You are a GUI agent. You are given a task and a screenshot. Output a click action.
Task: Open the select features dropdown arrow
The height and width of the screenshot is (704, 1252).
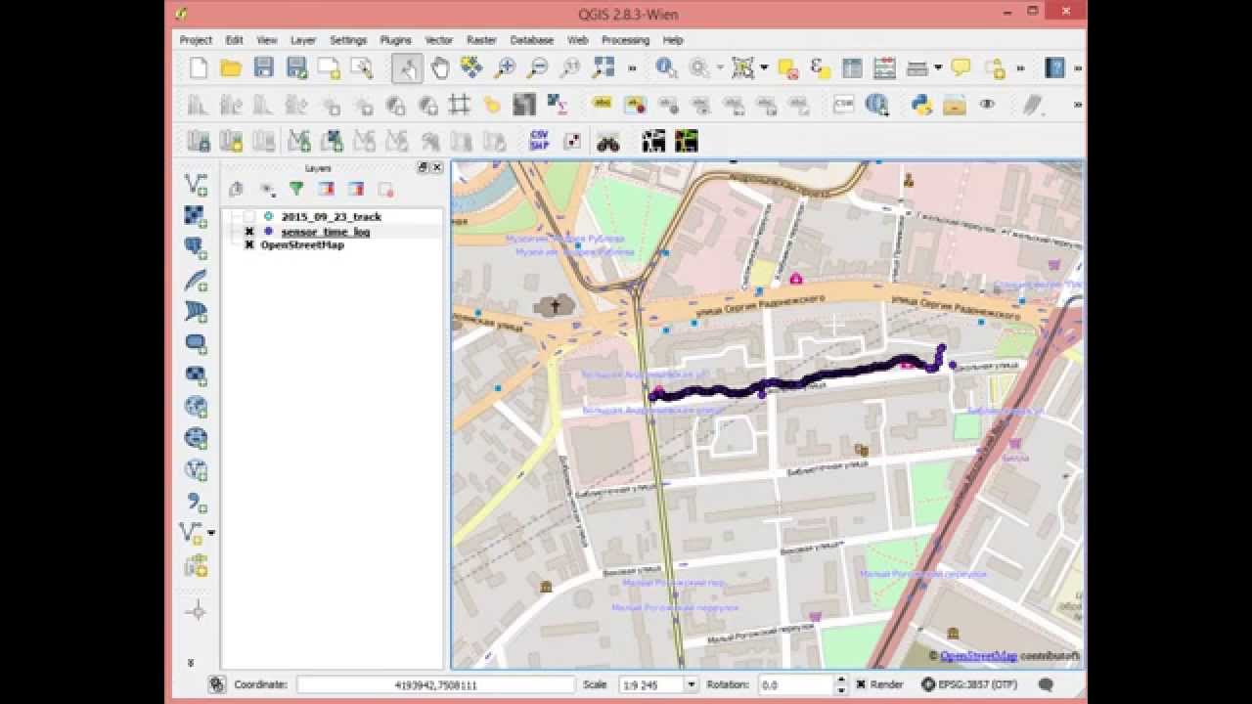point(764,67)
